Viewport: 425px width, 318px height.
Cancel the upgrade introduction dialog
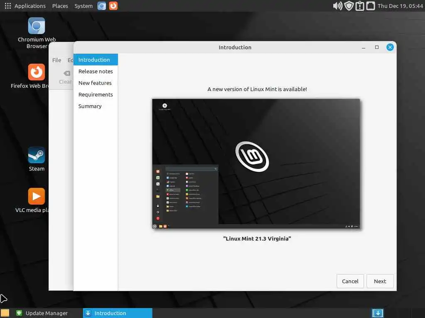pyautogui.click(x=350, y=281)
